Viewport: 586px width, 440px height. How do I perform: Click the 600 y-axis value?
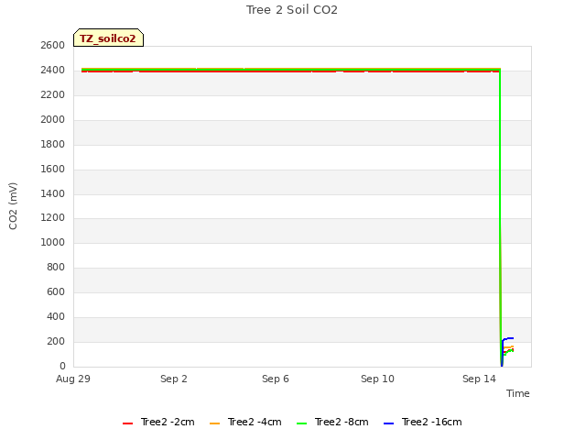pyautogui.click(x=56, y=292)
